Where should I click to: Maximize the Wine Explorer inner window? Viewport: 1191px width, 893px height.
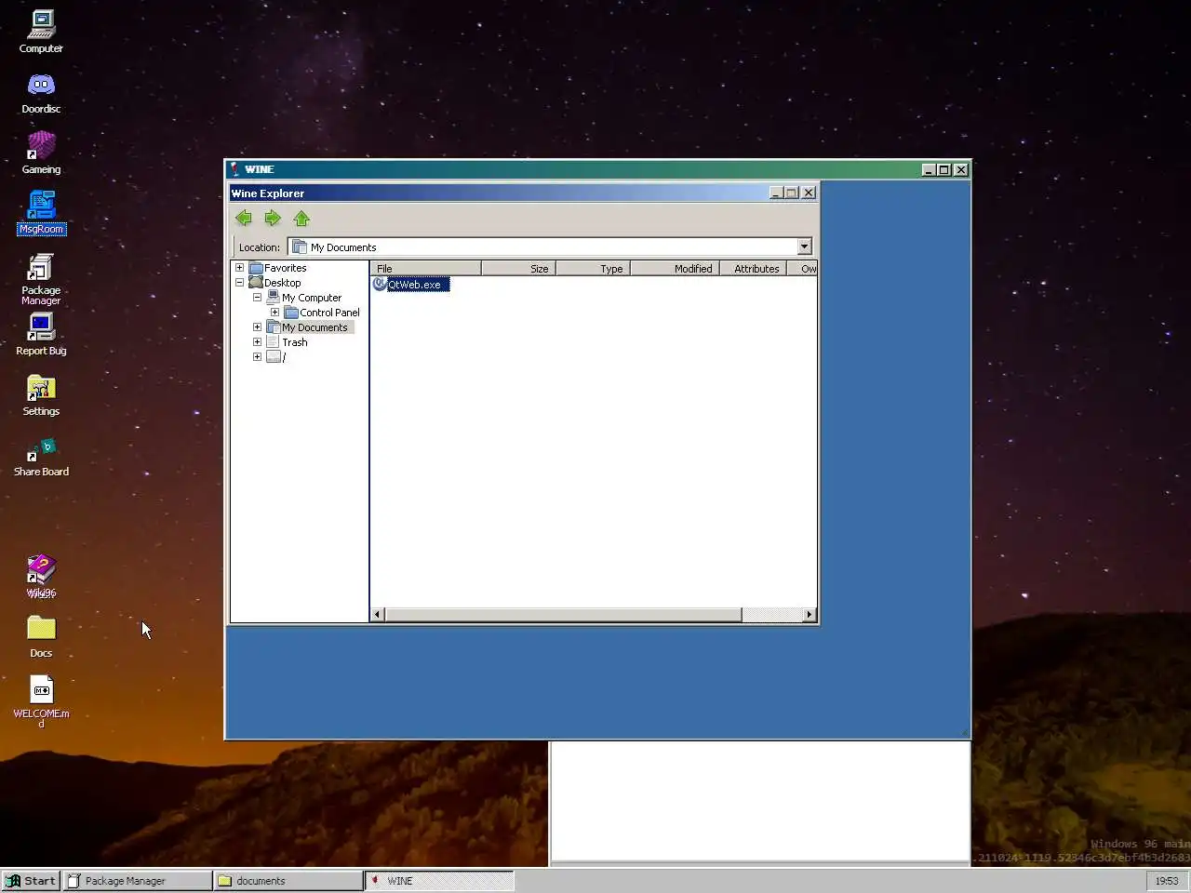(x=792, y=193)
